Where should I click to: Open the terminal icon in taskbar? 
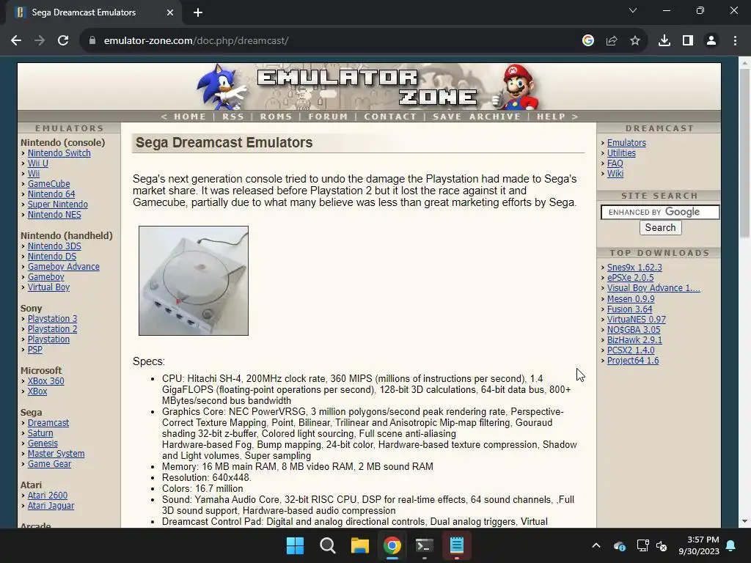click(425, 545)
